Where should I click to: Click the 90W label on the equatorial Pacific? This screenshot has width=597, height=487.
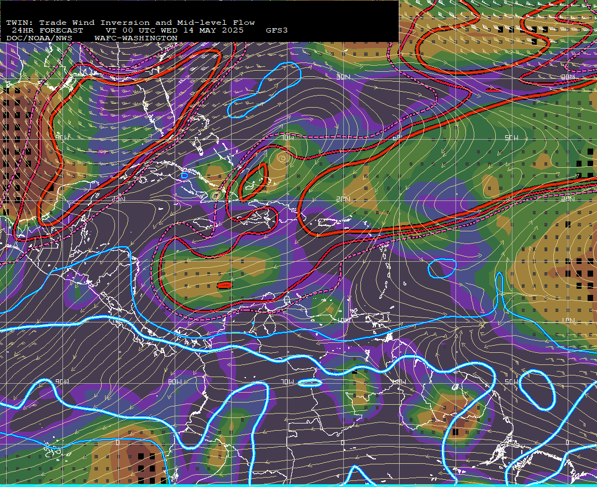[62, 382]
